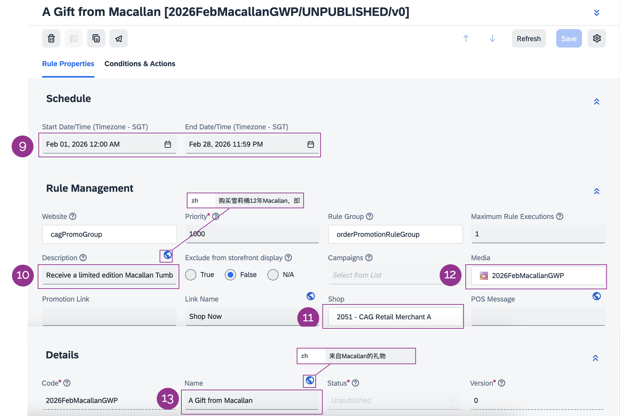Click the publish paper plane icon
Screen dimensions: 620x416
pyautogui.click(x=119, y=38)
